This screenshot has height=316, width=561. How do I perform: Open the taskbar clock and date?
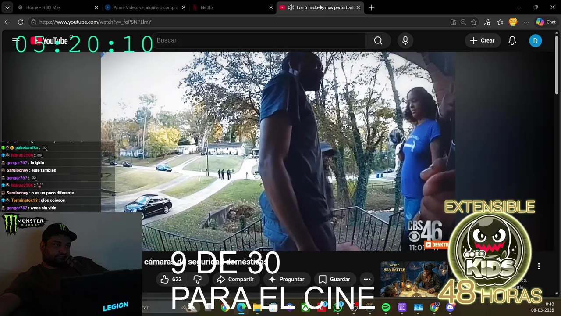pyautogui.click(x=543, y=307)
